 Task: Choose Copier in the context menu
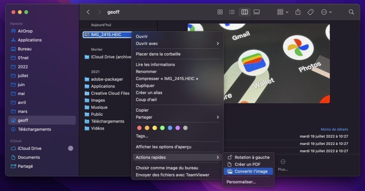(x=178, y=110)
